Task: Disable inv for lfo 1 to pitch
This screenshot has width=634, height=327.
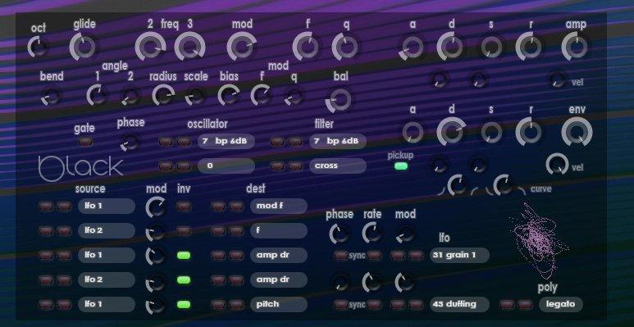Action: [x=184, y=304]
